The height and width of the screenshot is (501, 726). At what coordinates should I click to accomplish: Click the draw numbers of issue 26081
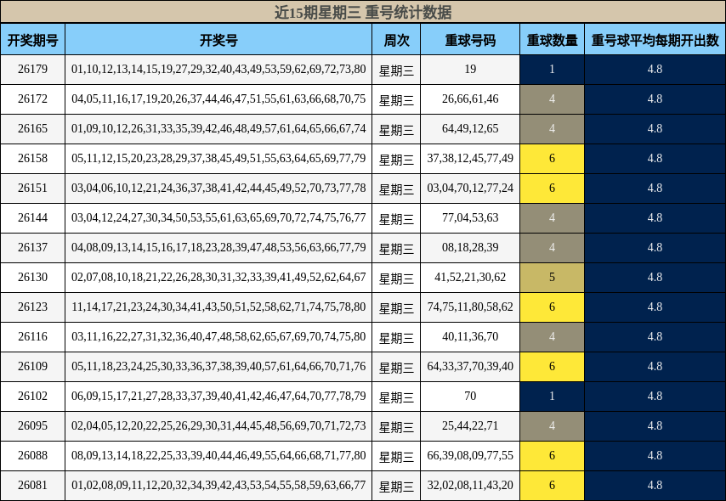coord(218,485)
